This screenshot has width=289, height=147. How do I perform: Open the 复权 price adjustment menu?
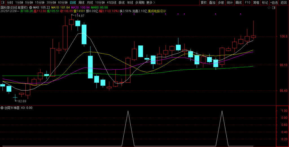[x=203, y=3]
